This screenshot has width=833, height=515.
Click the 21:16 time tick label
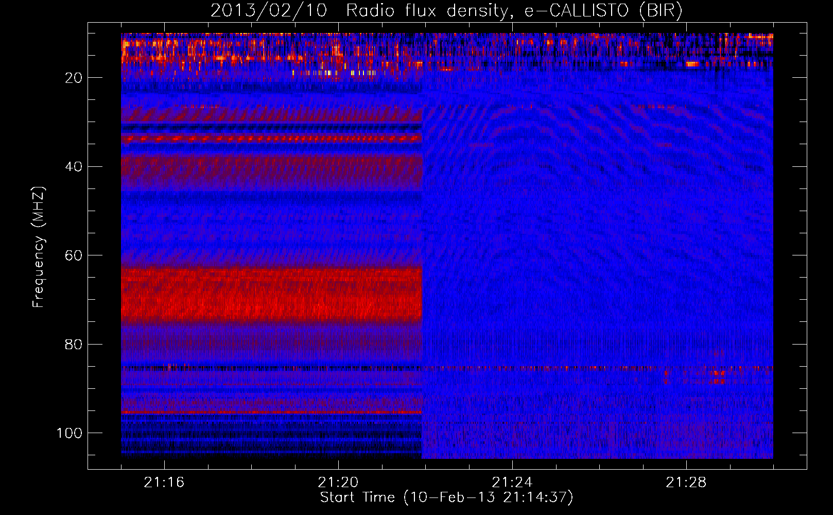click(164, 483)
